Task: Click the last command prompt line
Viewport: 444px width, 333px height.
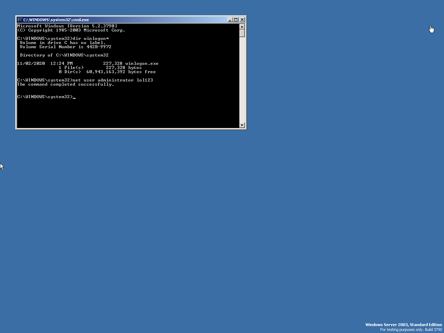Action: [x=46, y=97]
